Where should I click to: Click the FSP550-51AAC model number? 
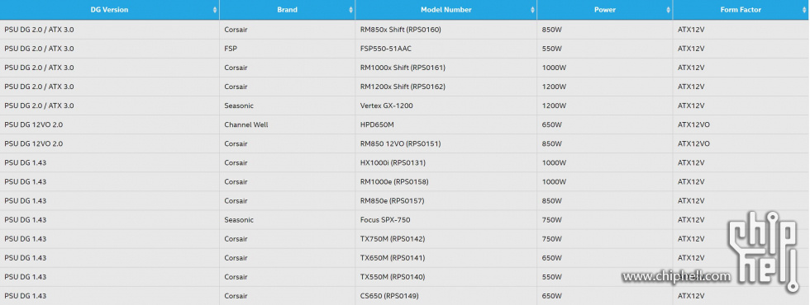385,49
